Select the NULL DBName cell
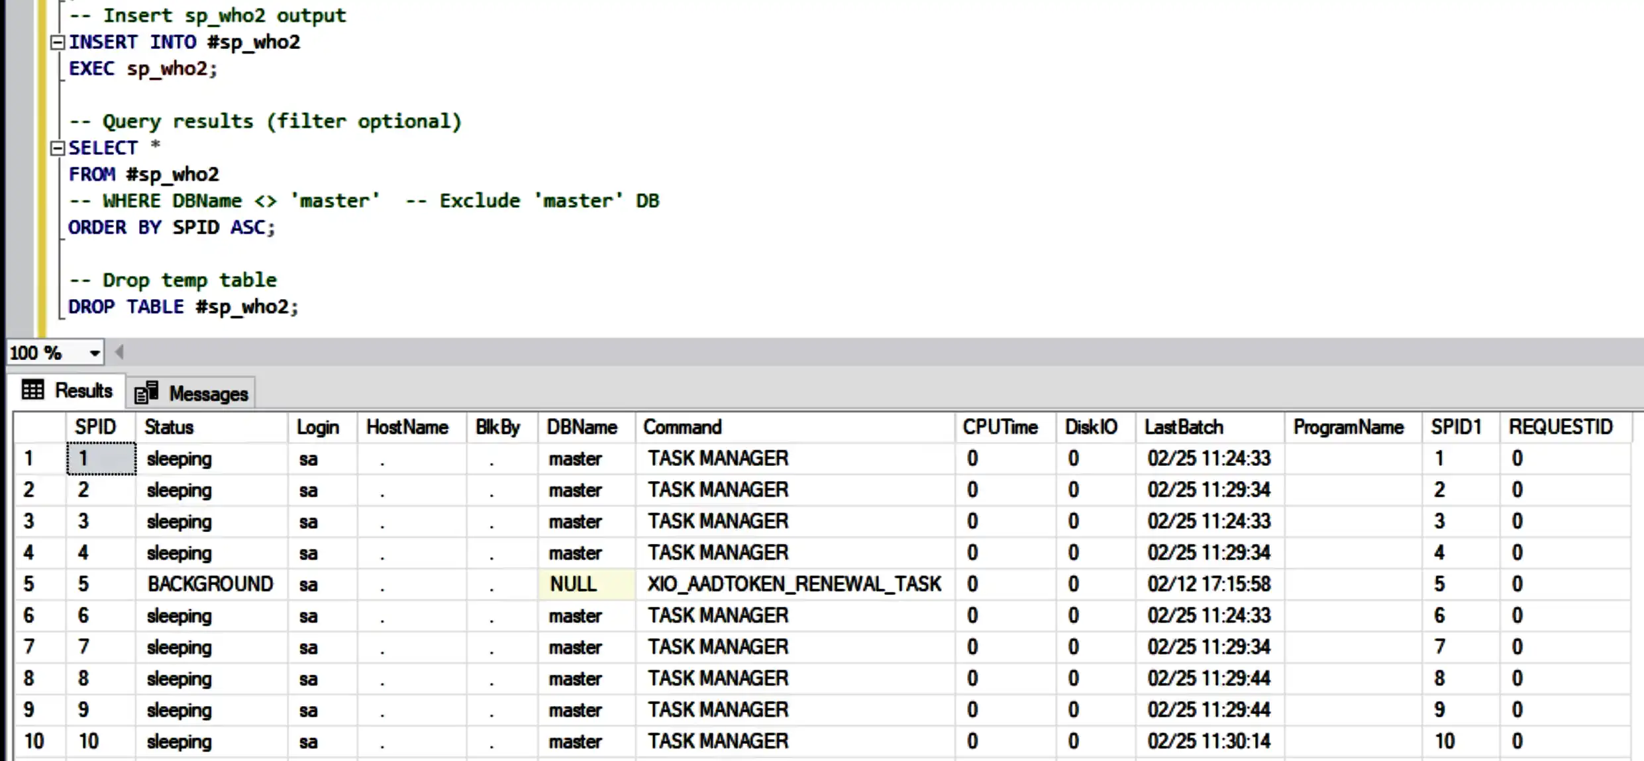 [x=586, y=584]
